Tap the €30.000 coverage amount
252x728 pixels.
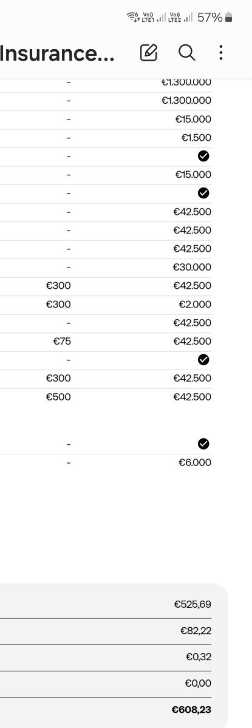[x=192, y=267]
